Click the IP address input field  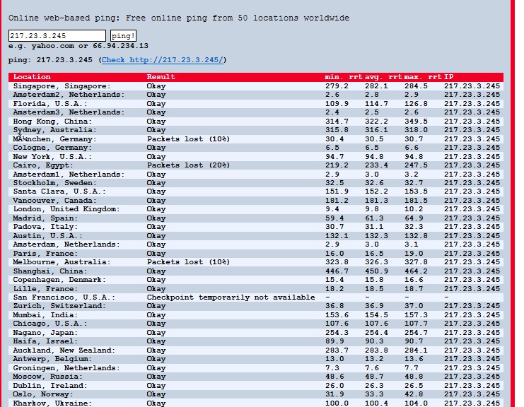coord(57,36)
